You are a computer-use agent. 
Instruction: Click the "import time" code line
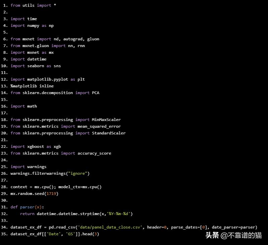click(x=24, y=19)
